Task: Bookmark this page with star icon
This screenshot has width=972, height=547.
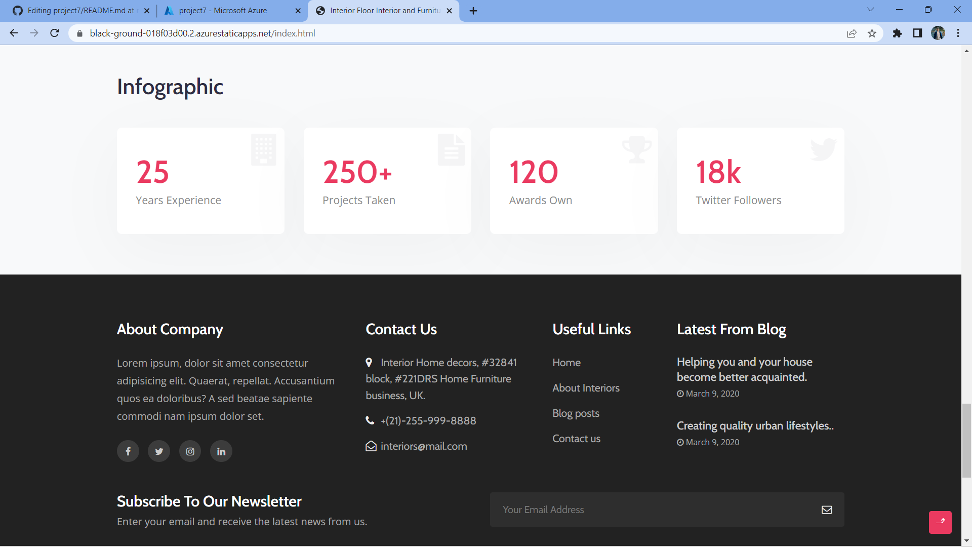Action: click(x=872, y=33)
